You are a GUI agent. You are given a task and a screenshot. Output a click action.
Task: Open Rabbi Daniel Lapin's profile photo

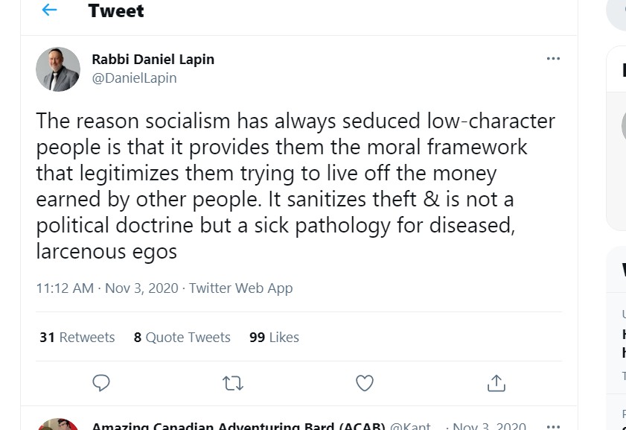(58, 69)
